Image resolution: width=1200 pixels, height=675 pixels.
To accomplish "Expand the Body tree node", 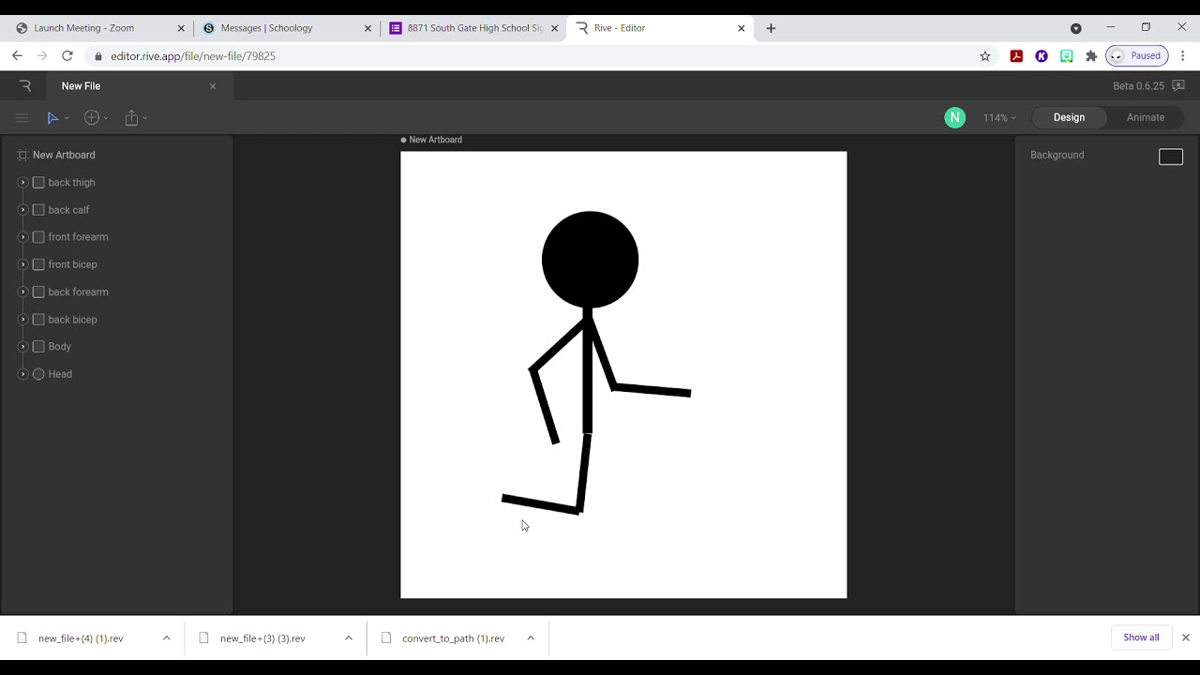I will 23,347.
